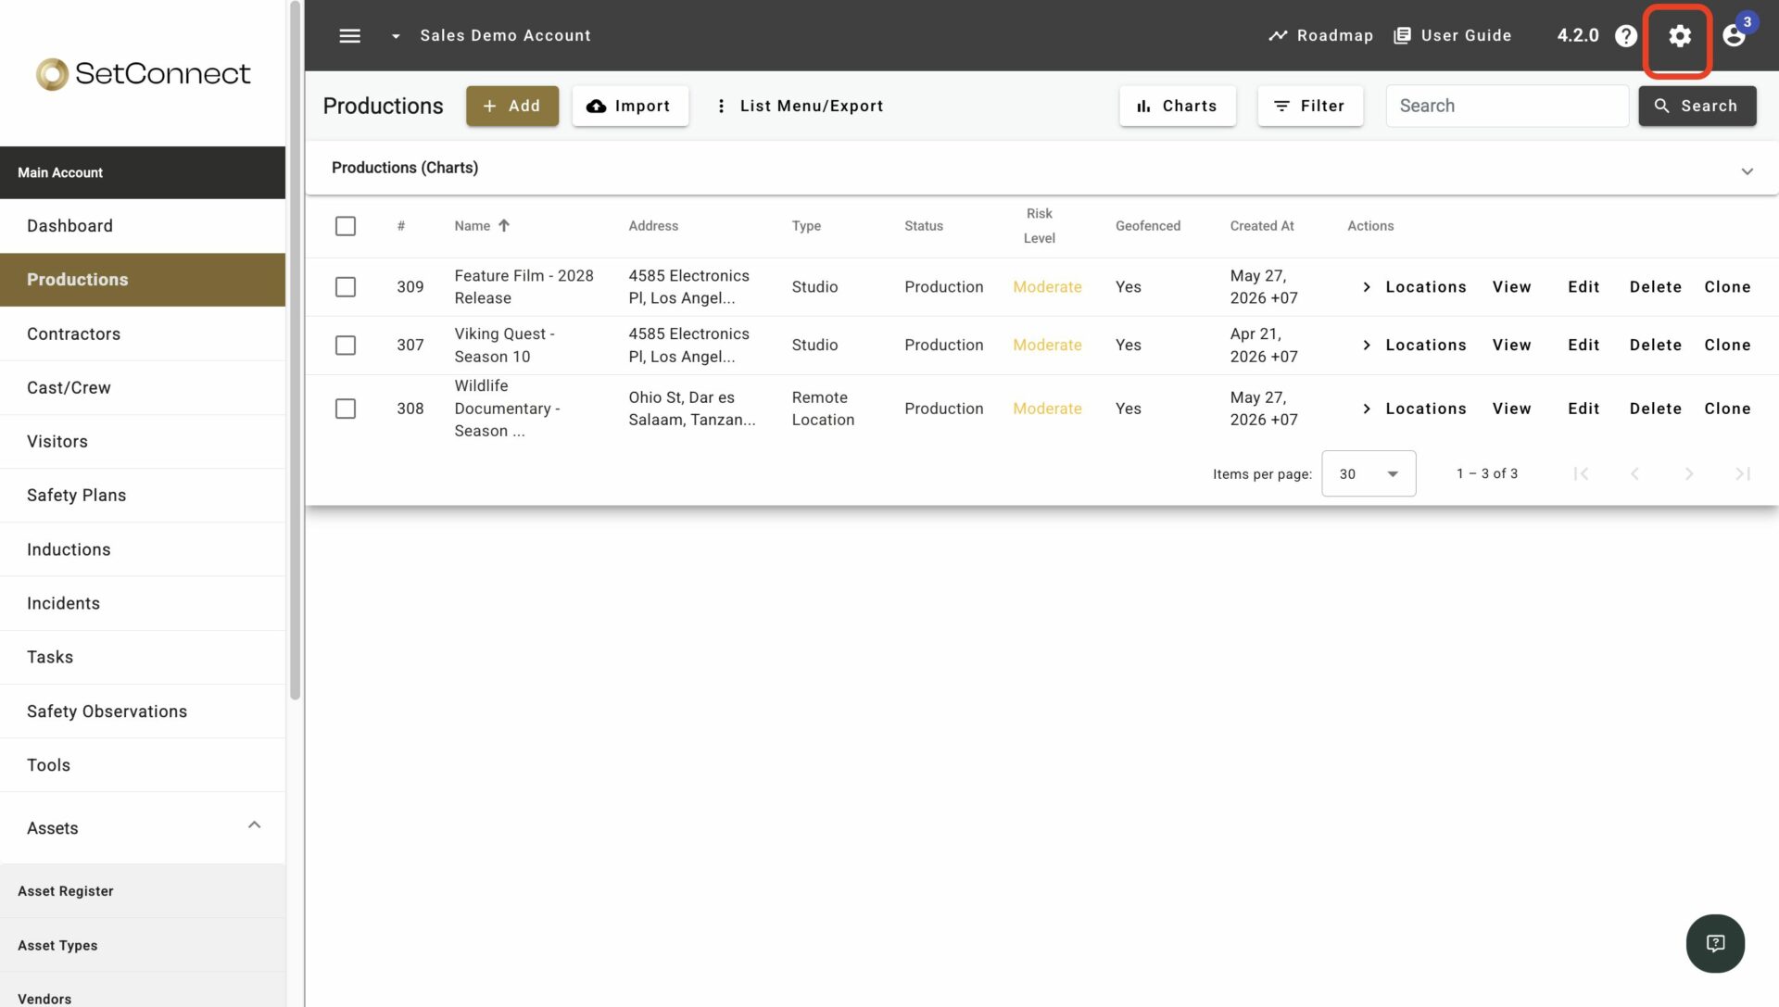Collapse the Assets section chevron

254,825
